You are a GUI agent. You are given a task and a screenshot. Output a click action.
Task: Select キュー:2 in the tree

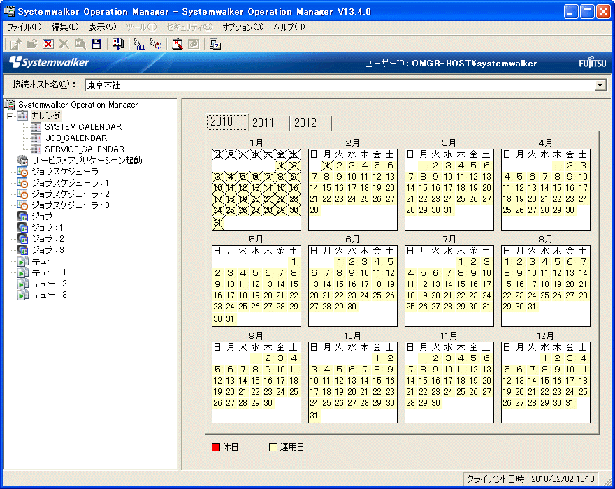49,284
